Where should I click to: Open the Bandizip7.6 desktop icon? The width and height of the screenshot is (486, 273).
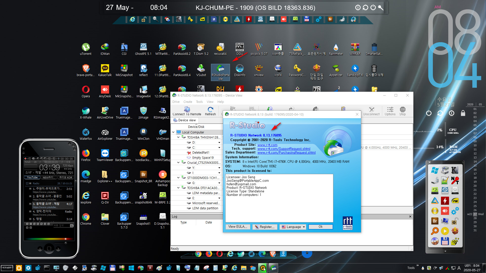point(355,71)
